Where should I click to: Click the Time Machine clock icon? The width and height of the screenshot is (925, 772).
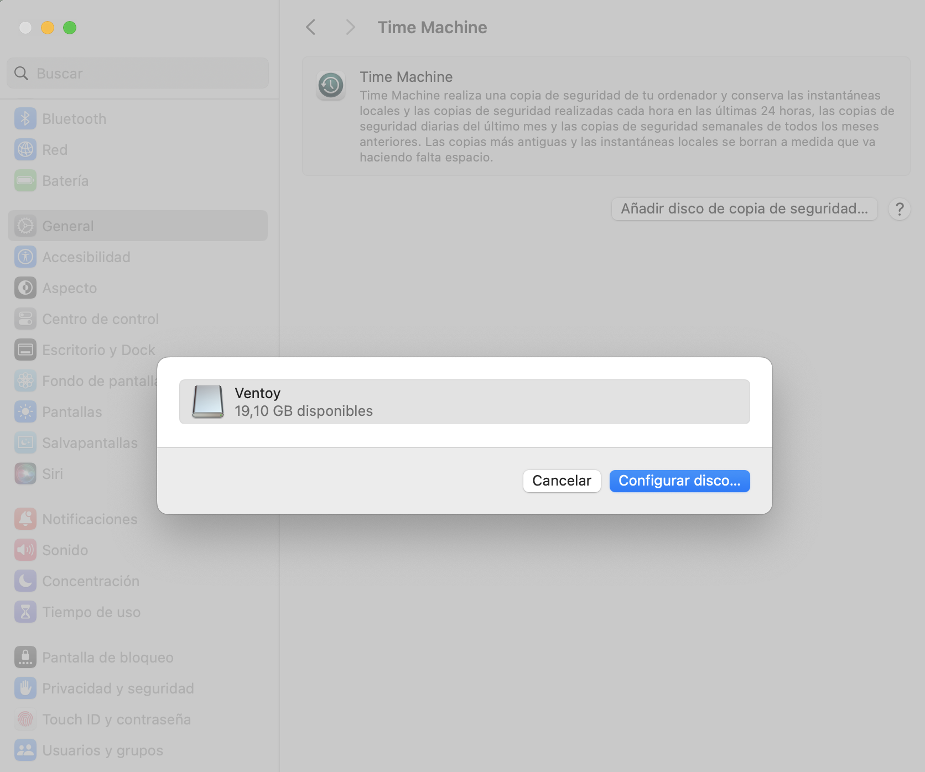pyautogui.click(x=331, y=85)
